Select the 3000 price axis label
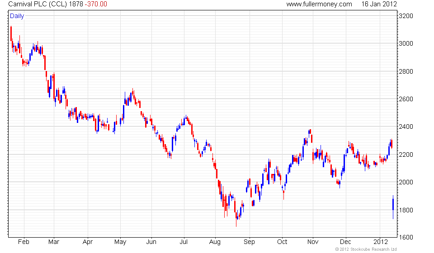The image size is (434, 253). click(406, 44)
